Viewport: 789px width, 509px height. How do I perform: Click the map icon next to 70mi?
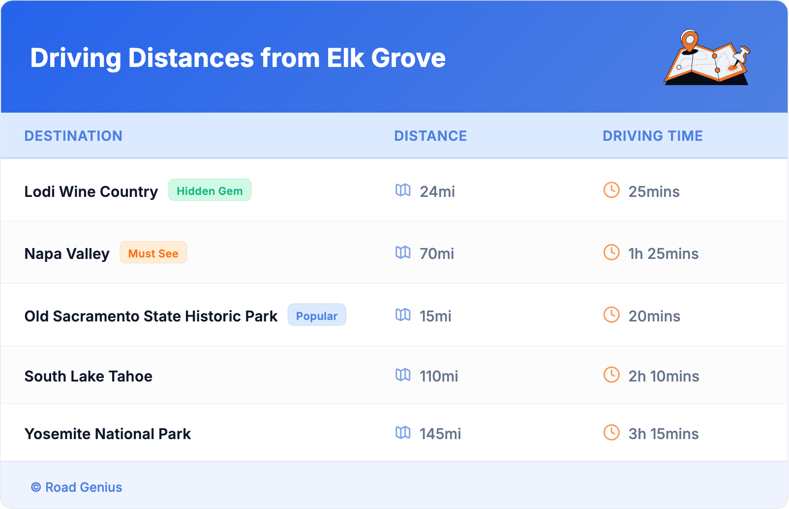[403, 253]
